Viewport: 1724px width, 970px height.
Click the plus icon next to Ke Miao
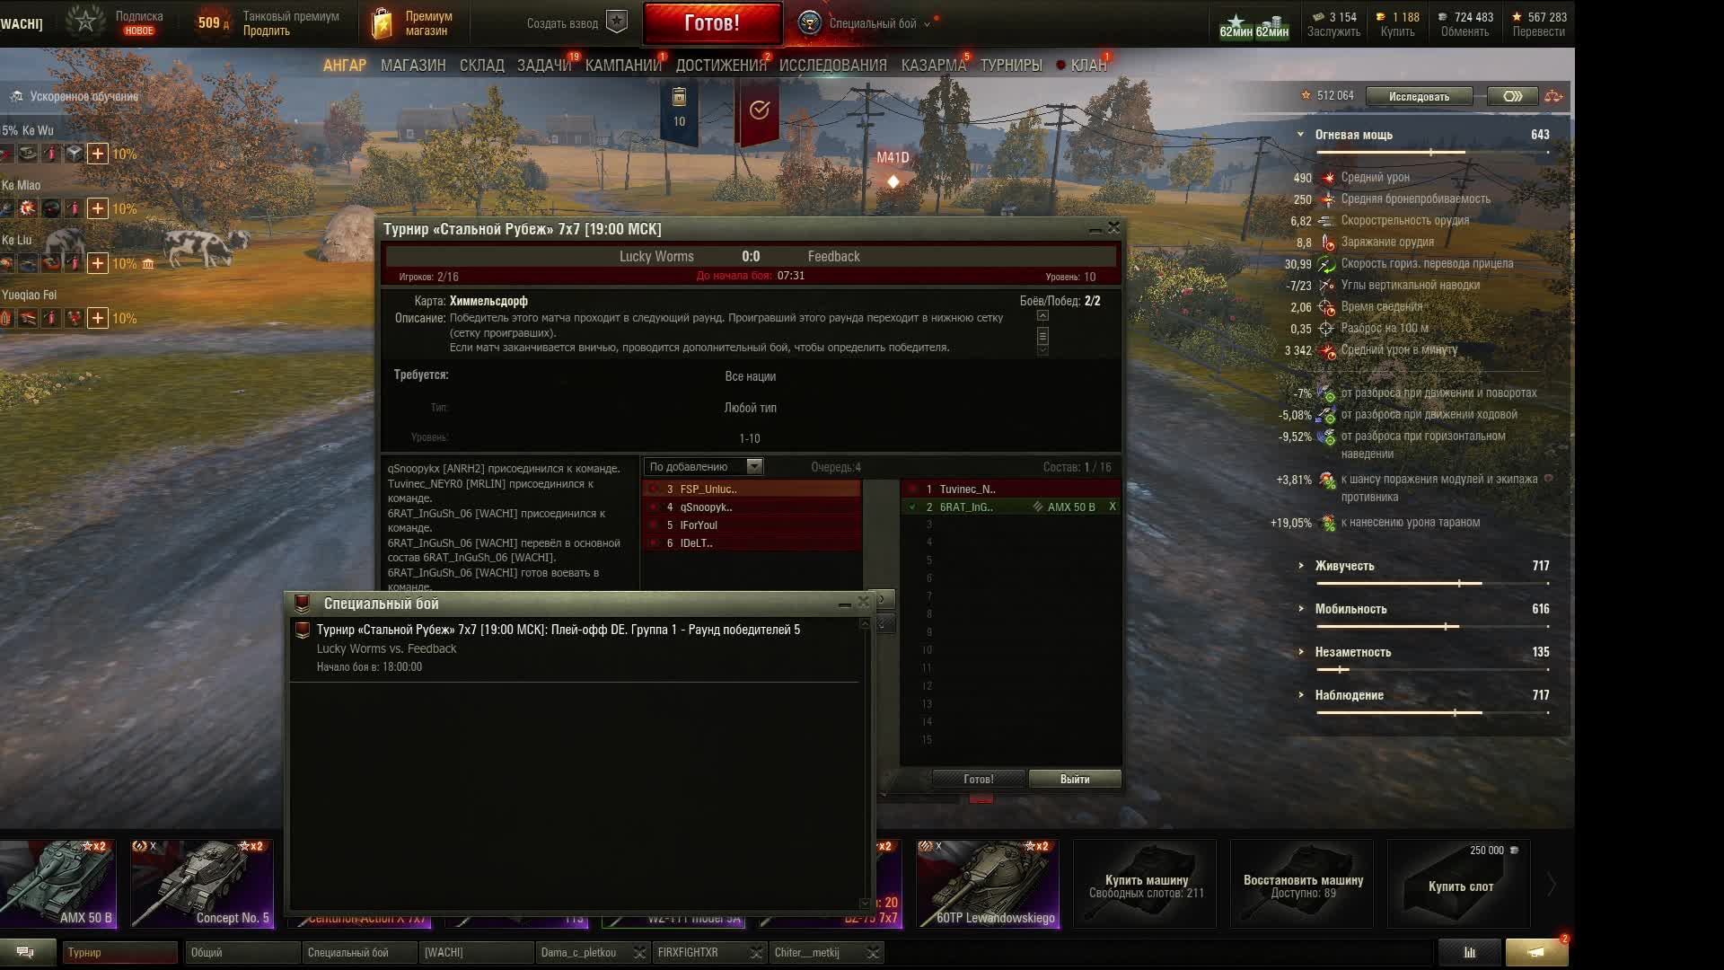pos(98,208)
